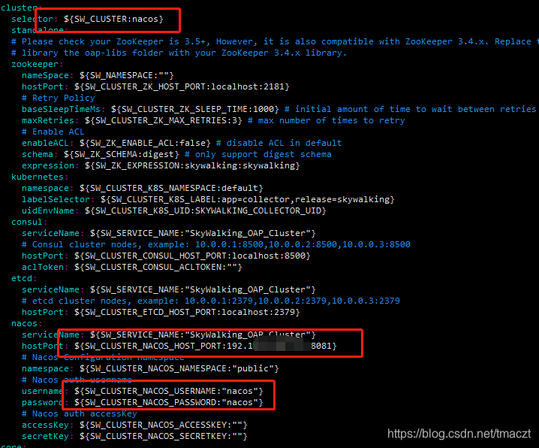Click the 'zookeeper:' section key
Viewport: 539px width, 448px height.
(x=37, y=64)
